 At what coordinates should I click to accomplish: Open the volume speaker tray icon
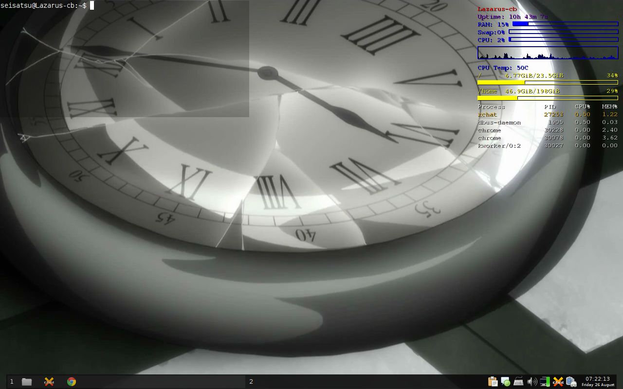tap(532, 382)
